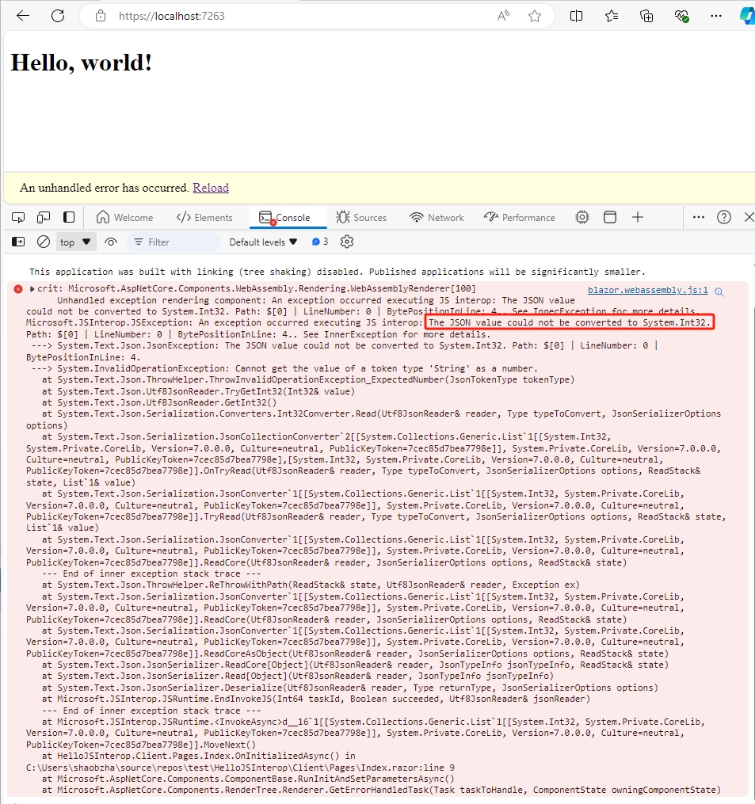The width and height of the screenshot is (755, 804).
Task: Open the Performance tab
Action: (x=519, y=217)
